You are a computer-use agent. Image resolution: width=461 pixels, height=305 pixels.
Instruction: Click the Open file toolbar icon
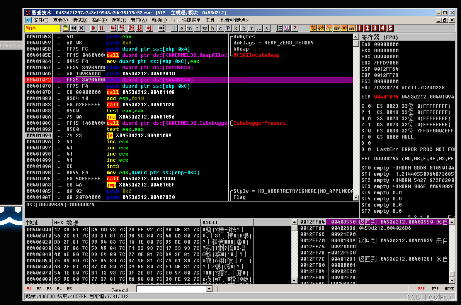66,28
